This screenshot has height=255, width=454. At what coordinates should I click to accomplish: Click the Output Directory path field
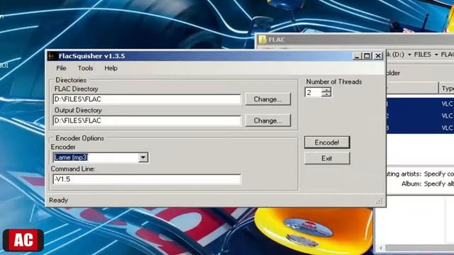tap(147, 120)
